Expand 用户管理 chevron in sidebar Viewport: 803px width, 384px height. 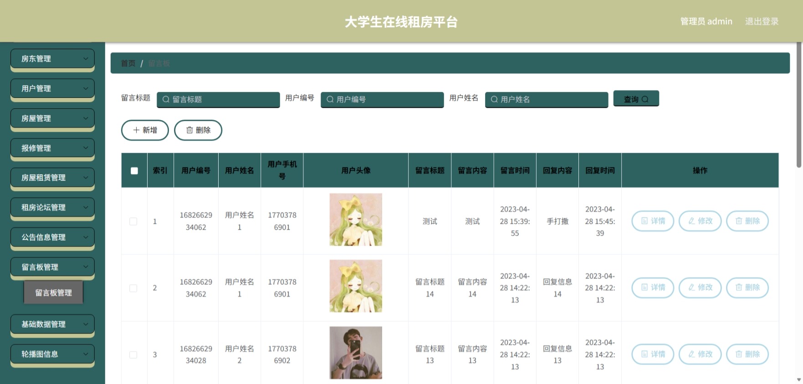click(86, 88)
